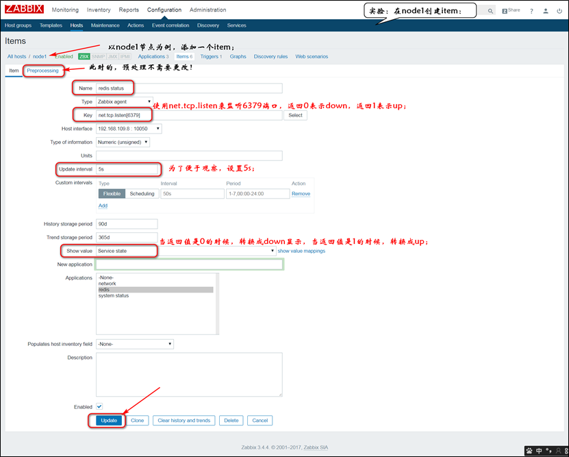Select the Scheduling interval type

click(x=142, y=194)
